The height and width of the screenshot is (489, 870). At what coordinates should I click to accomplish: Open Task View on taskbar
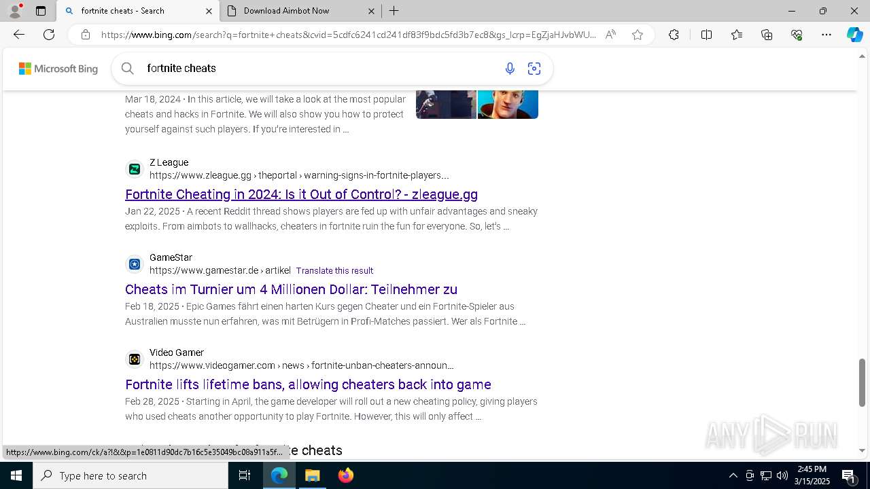pyautogui.click(x=245, y=475)
